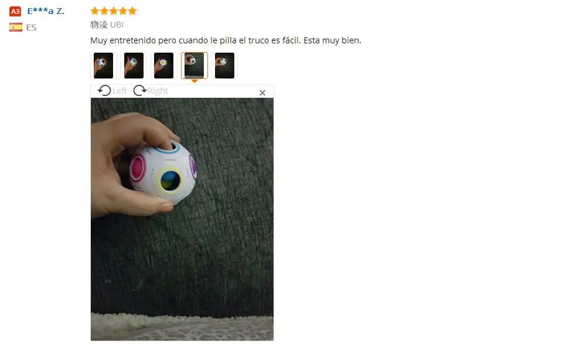
Task: Open the third review photo thumbnail
Action: tap(163, 66)
